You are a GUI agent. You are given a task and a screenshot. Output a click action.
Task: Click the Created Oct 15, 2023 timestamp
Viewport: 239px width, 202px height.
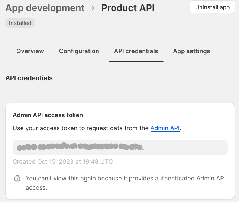62,162
